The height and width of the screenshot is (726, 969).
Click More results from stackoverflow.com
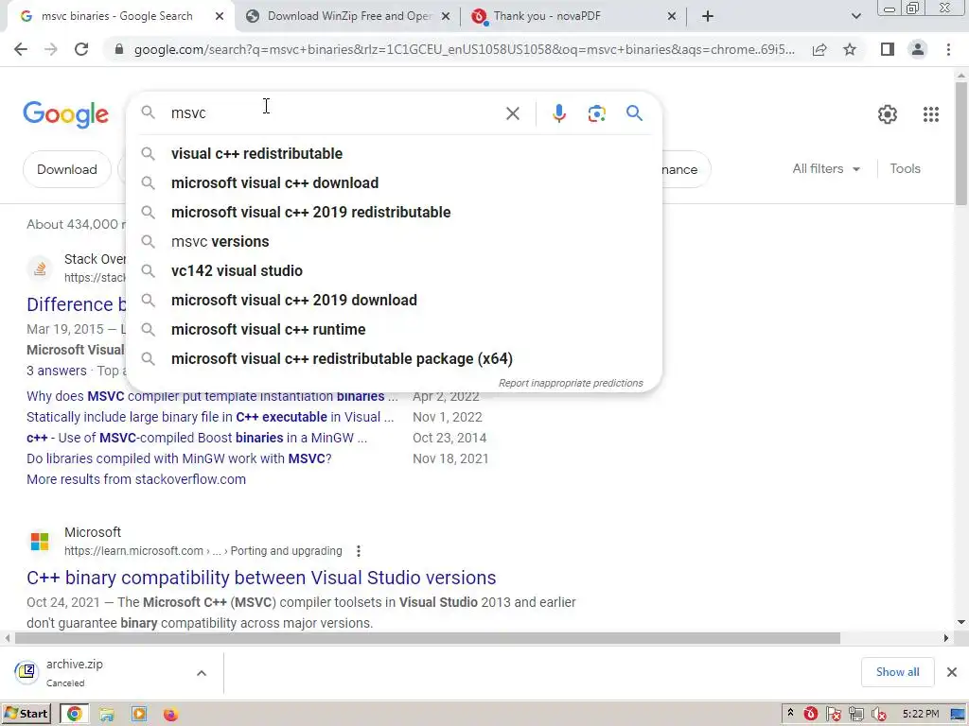[x=136, y=479]
